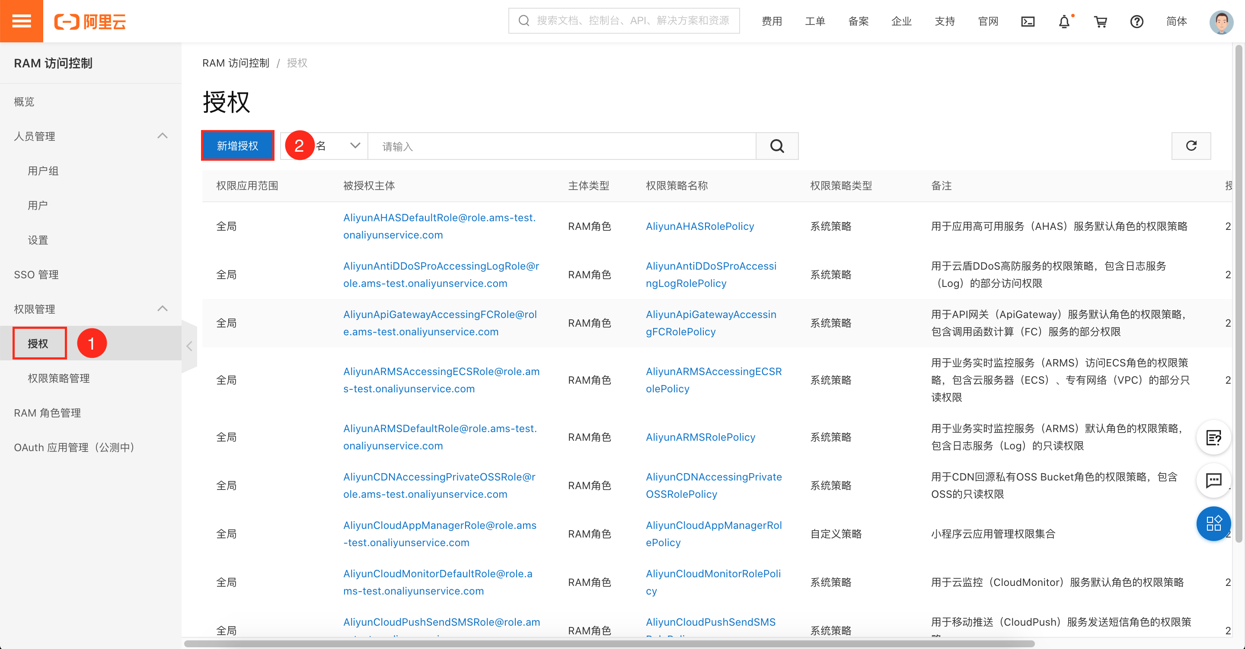Open AliyunCDNAccessingPrivateOSSRolePolicy link
1245x649 pixels.
[713, 485]
